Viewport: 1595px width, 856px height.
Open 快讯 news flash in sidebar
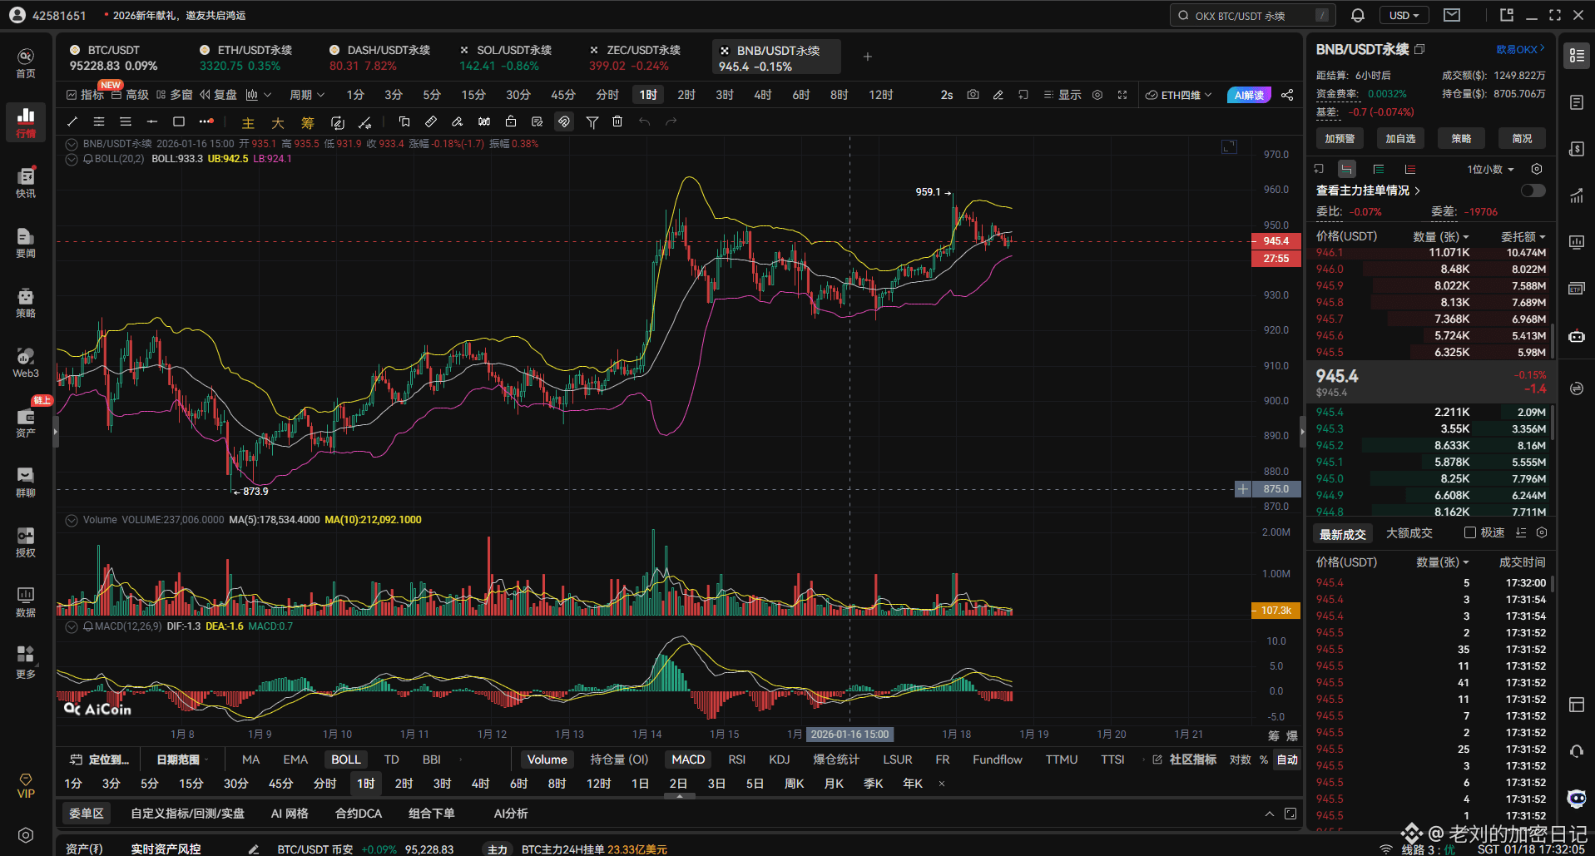26,183
